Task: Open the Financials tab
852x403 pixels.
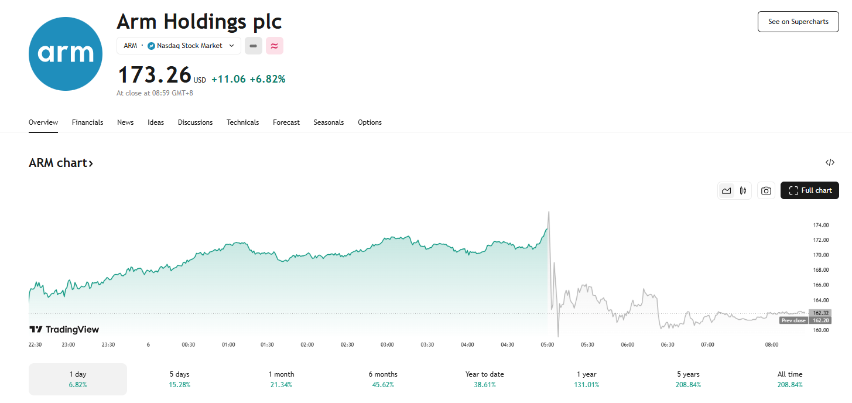Action: 87,122
